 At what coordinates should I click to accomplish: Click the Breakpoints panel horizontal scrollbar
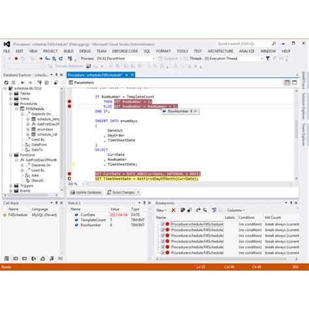click(x=227, y=259)
